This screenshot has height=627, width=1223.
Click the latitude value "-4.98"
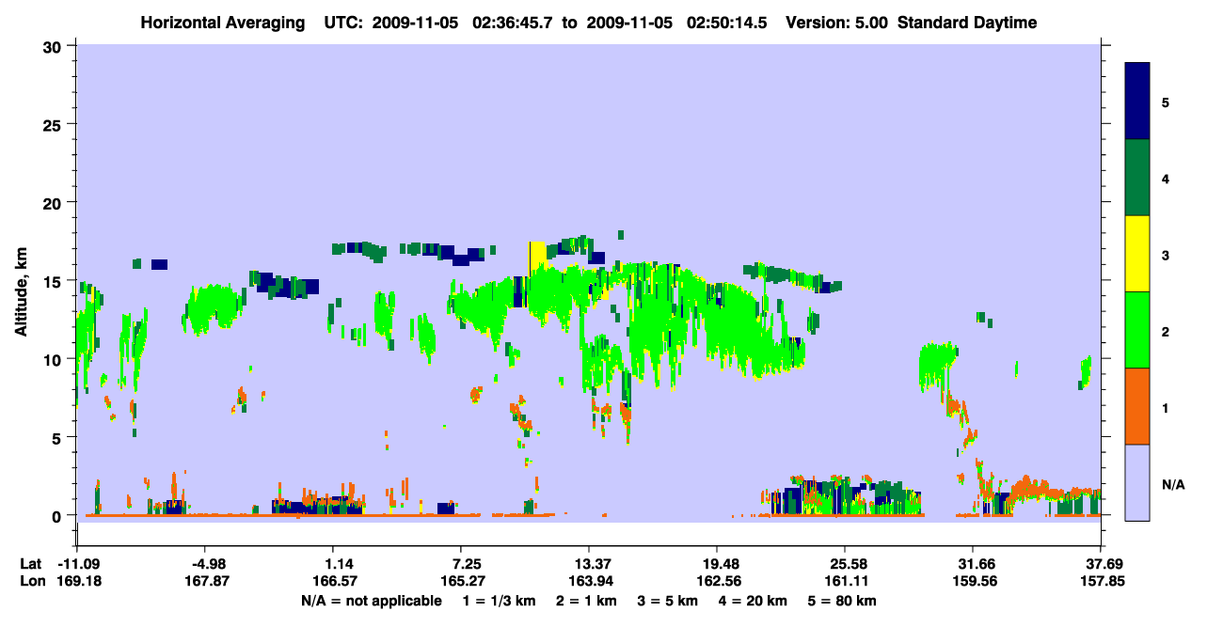209,564
